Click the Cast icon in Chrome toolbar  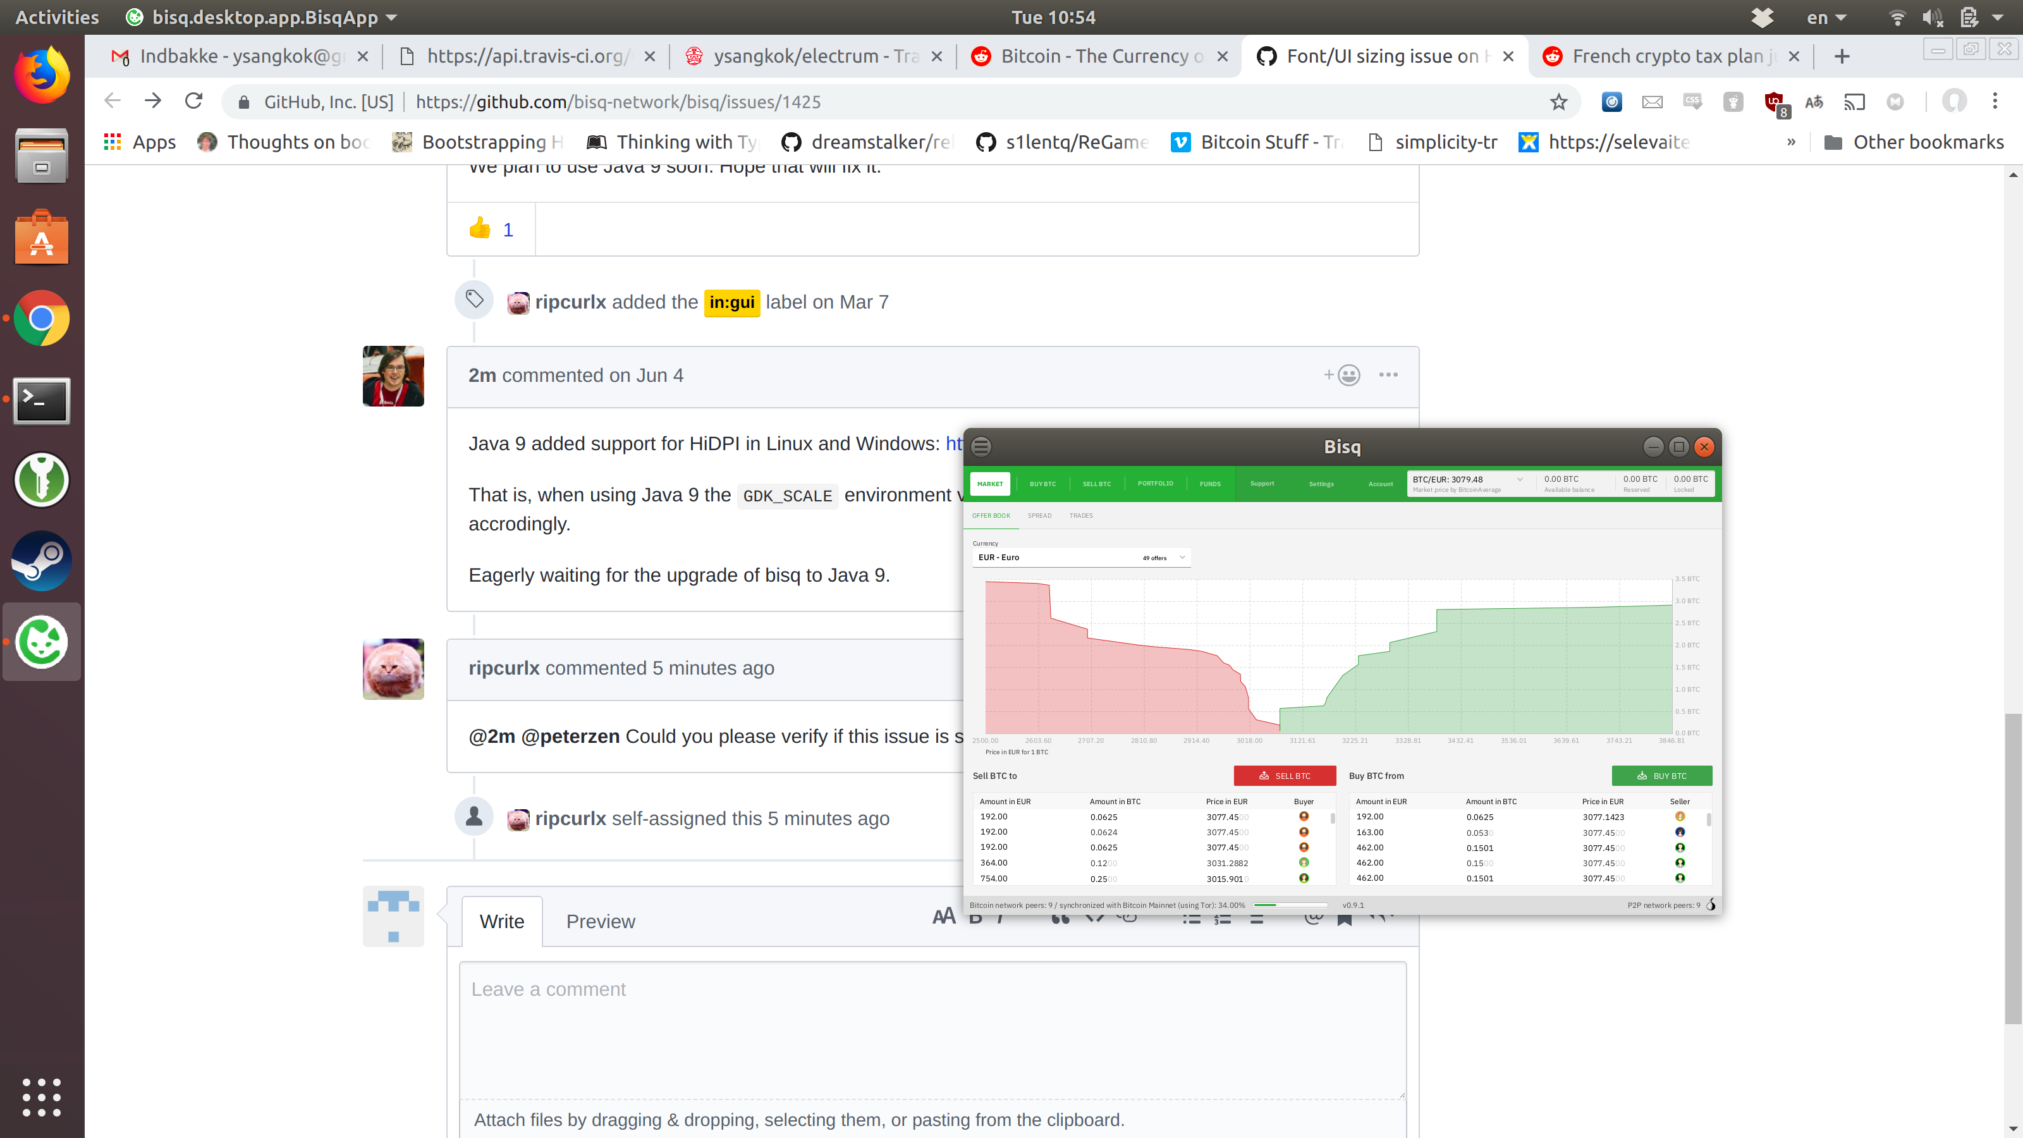point(1855,101)
